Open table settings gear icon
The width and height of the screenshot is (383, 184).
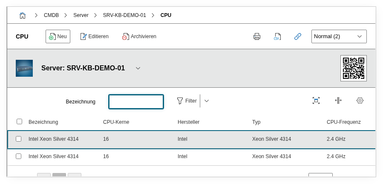[360, 100]
